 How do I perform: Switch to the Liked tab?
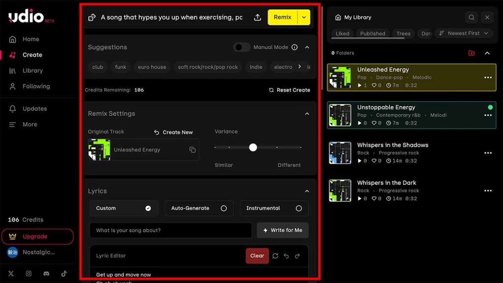pos(342,33)
